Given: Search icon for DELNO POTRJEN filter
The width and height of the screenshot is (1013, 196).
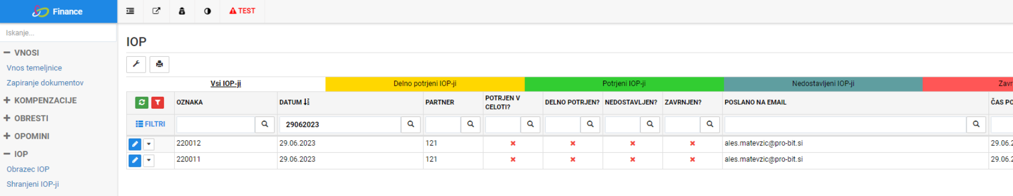Looking at the screenshot, I should click(x=590, y=125).
